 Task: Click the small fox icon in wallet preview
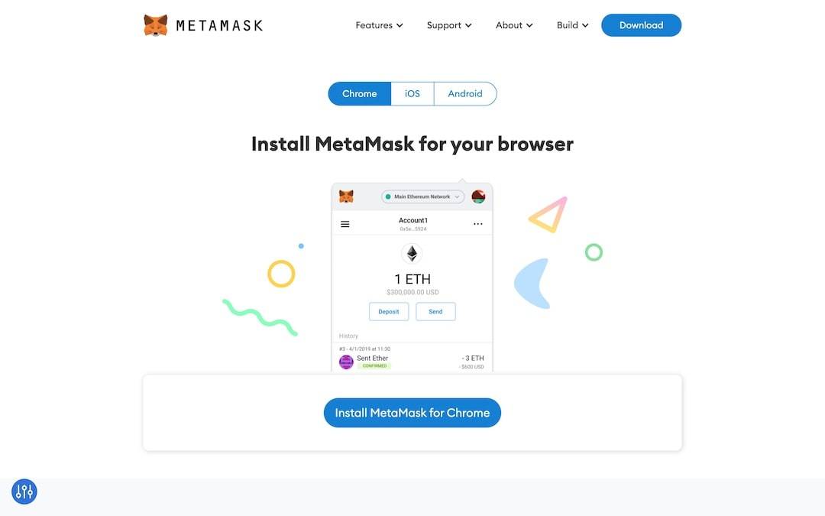pyautogui.click(x=346, y=197)
